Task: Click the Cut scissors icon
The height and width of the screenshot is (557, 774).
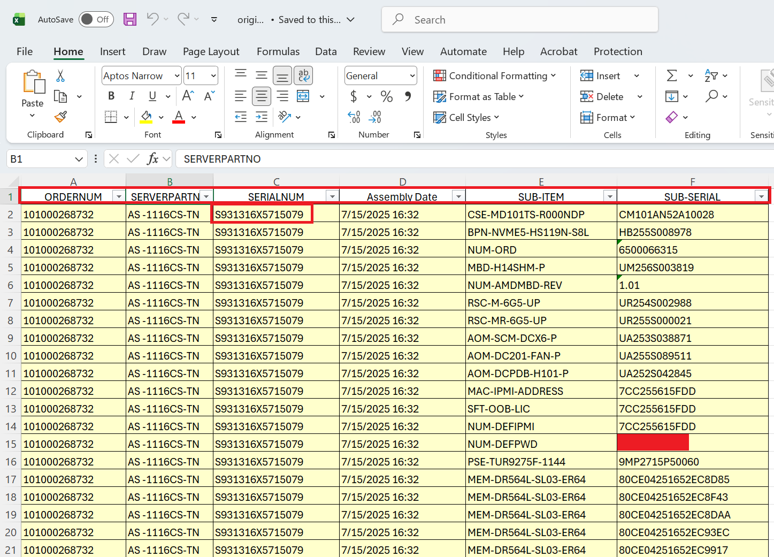Action: [60, 76]
